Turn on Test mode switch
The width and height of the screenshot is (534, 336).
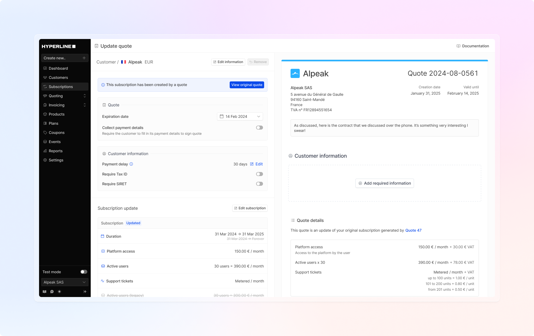coord(84,272)
